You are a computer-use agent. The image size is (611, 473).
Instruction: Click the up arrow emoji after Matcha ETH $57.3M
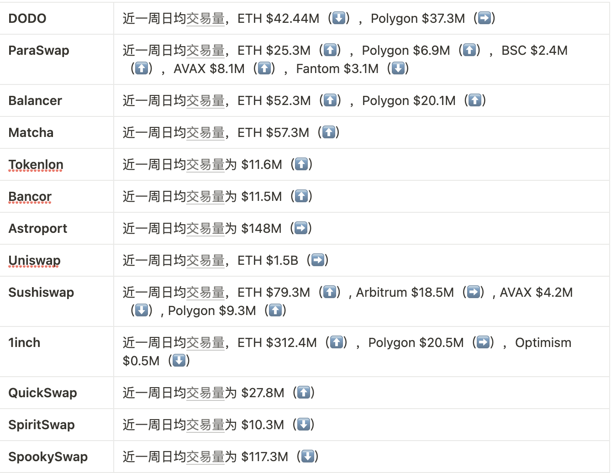(329, 132)
